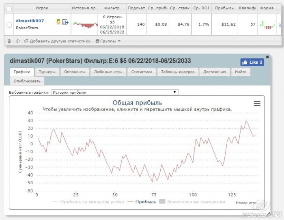This screenshot has height=220, width=284.
Task: Click the dimastik007 player link
Action: pyautogui.click(x=30, y=21)
